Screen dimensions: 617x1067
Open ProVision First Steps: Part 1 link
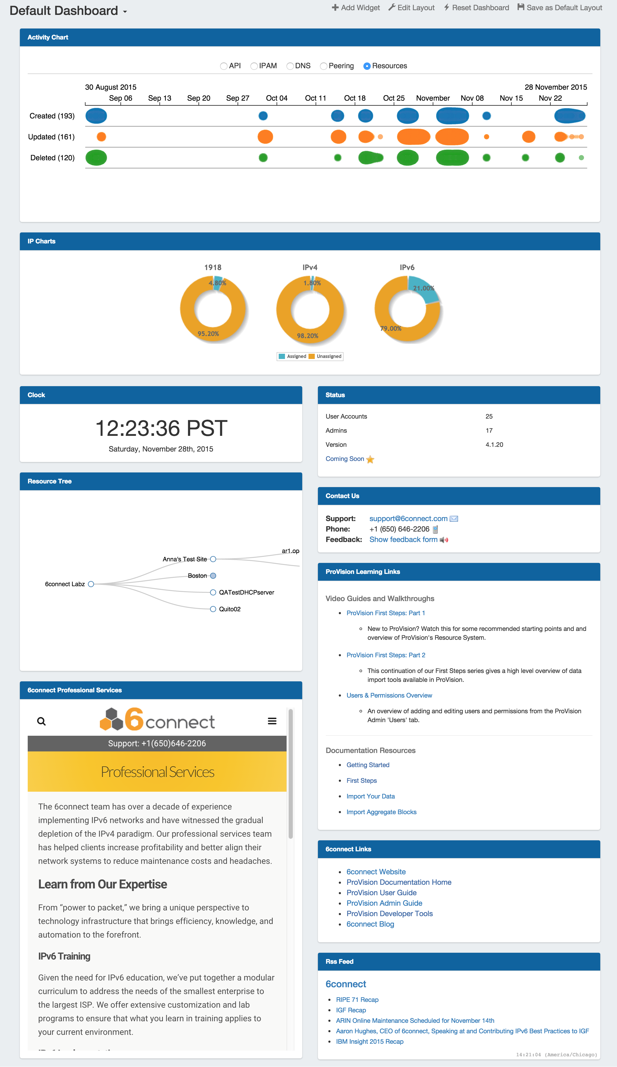pyautogui.click(x=385, y=613)
